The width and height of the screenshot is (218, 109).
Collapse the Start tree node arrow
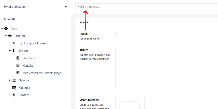[2, 29]
